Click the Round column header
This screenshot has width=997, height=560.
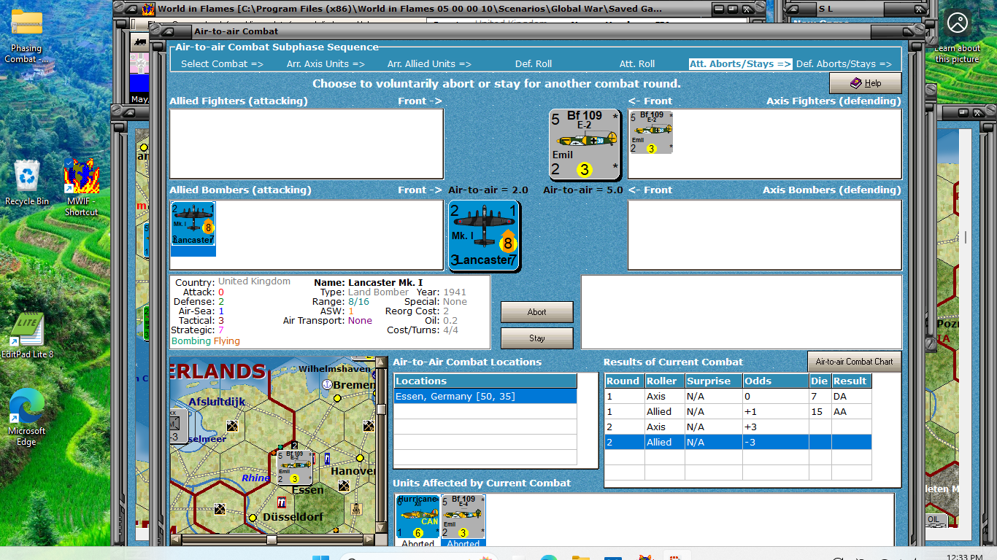coord(624,381)
